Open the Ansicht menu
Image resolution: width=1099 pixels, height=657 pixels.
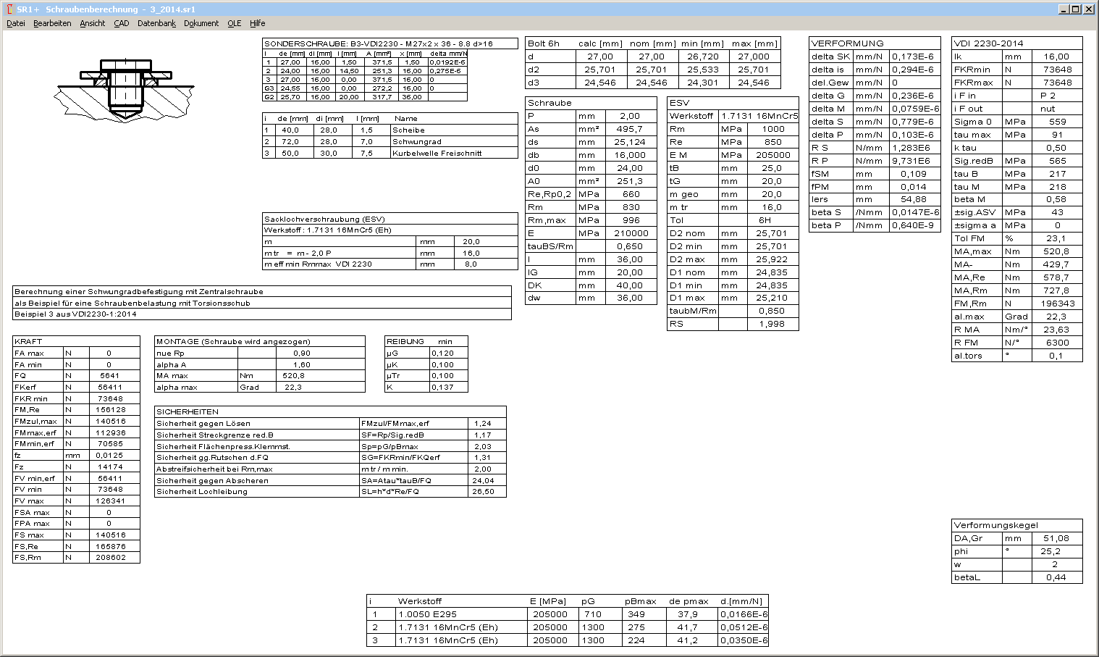click(93, 23)
